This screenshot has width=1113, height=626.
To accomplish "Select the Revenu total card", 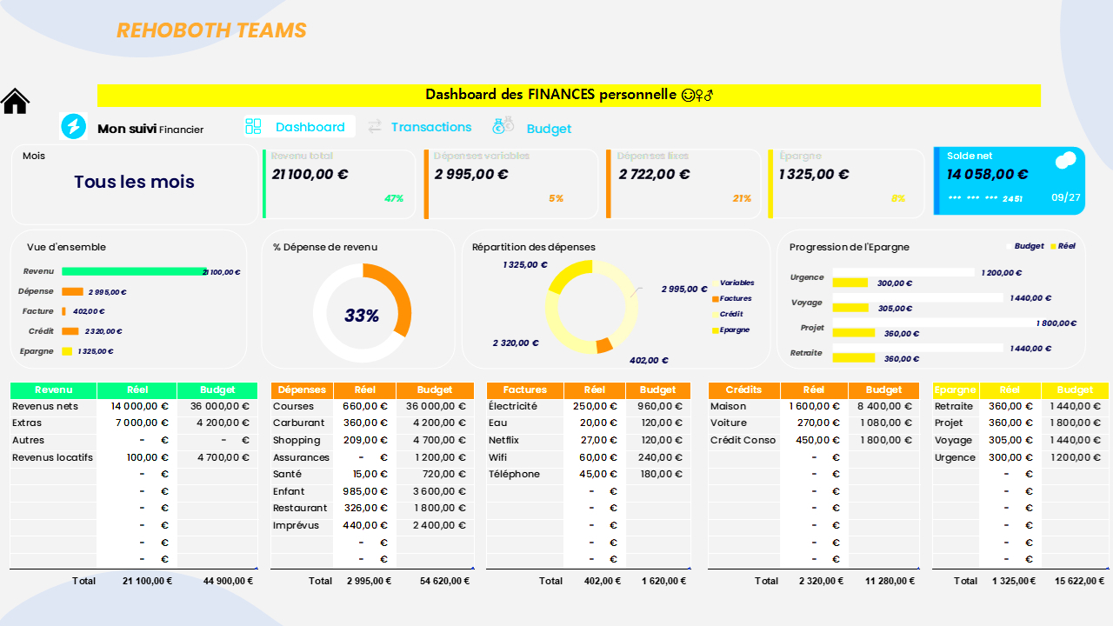I will point(339,183).
